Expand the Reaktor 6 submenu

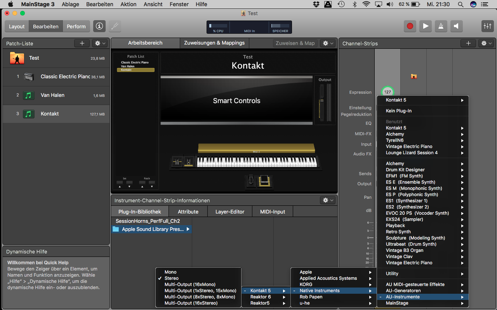[x=266, y=297]
